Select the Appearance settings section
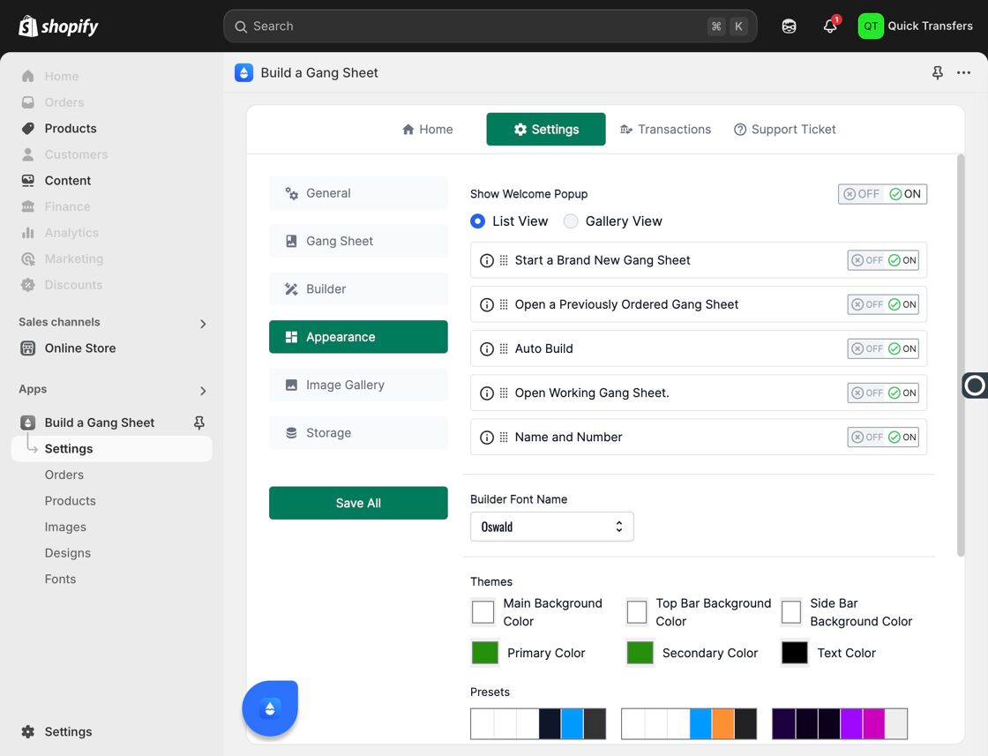This screenshot has width=988, height=756. [358, 337]
